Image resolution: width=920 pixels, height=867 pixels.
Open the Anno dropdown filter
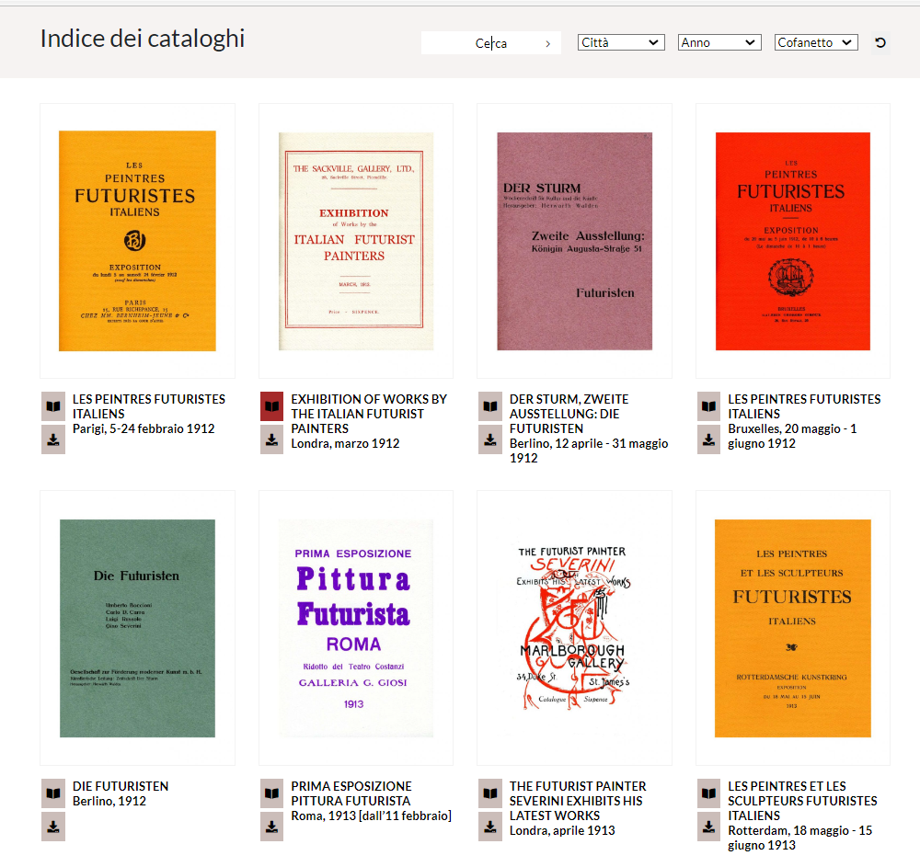coord(719,43)
